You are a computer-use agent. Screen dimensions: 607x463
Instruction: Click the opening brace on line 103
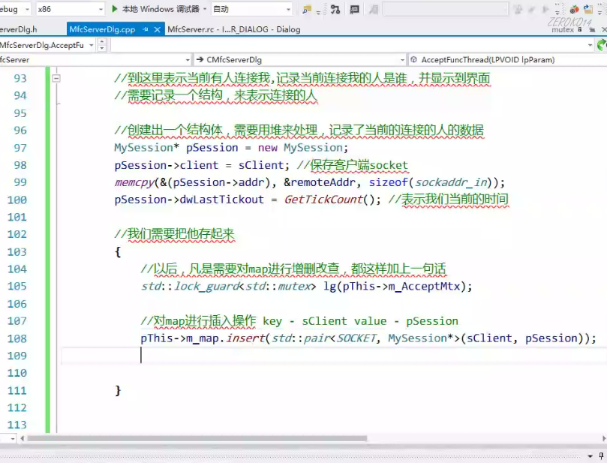pyautogui.click(x=118, y=252)
